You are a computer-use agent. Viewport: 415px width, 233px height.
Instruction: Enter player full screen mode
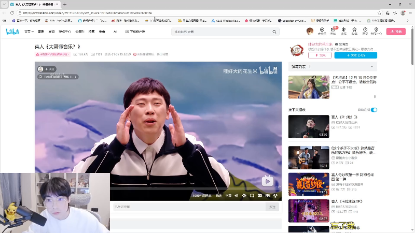point(275,196)
